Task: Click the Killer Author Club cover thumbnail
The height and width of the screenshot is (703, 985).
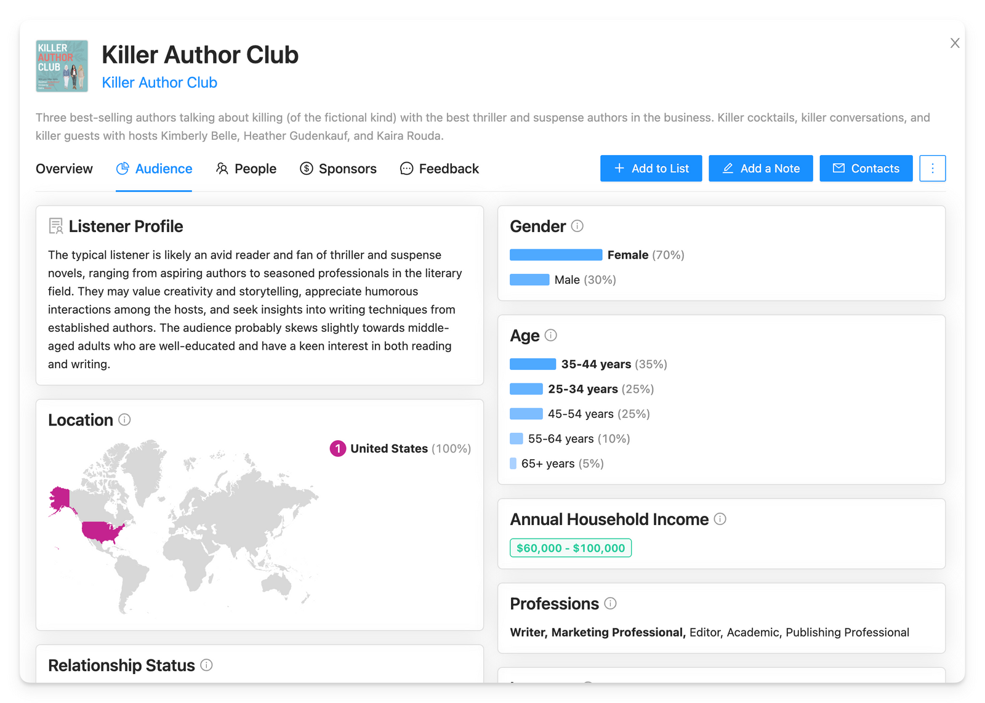Action: point(62,66)
